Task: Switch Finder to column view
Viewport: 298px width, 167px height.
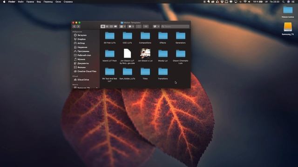Action: pos(111,26)
